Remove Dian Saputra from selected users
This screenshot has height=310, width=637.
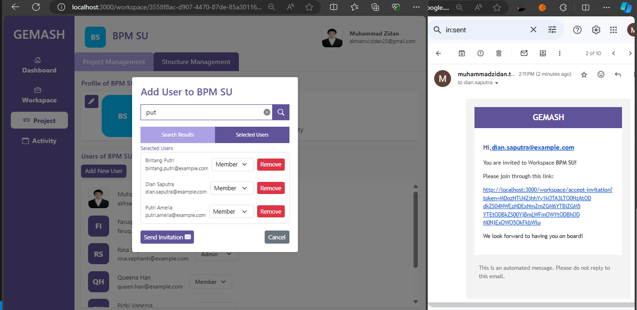(x=271, y=188)
